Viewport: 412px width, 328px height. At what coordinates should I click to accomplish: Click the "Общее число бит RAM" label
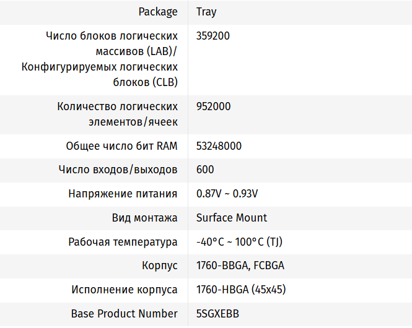coord(121,146)
